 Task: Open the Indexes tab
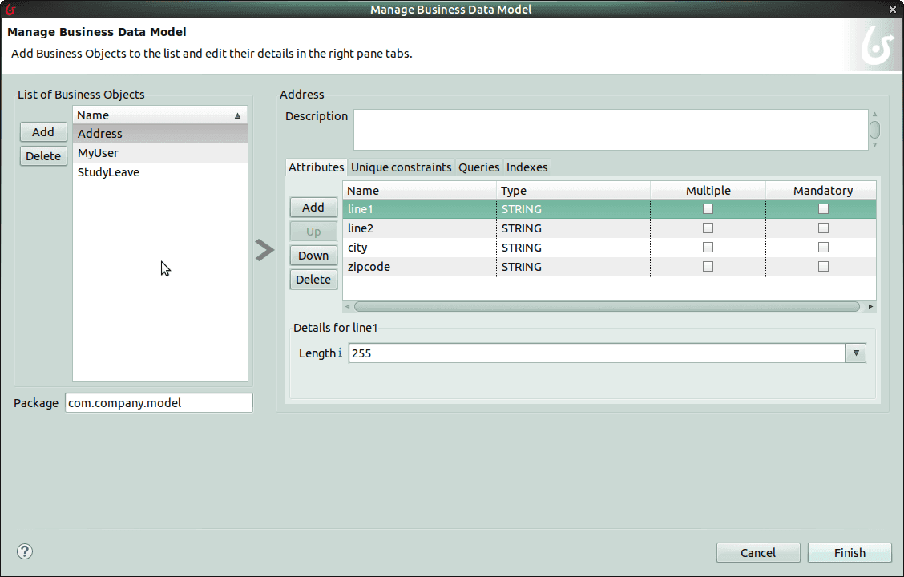[527, 167]
